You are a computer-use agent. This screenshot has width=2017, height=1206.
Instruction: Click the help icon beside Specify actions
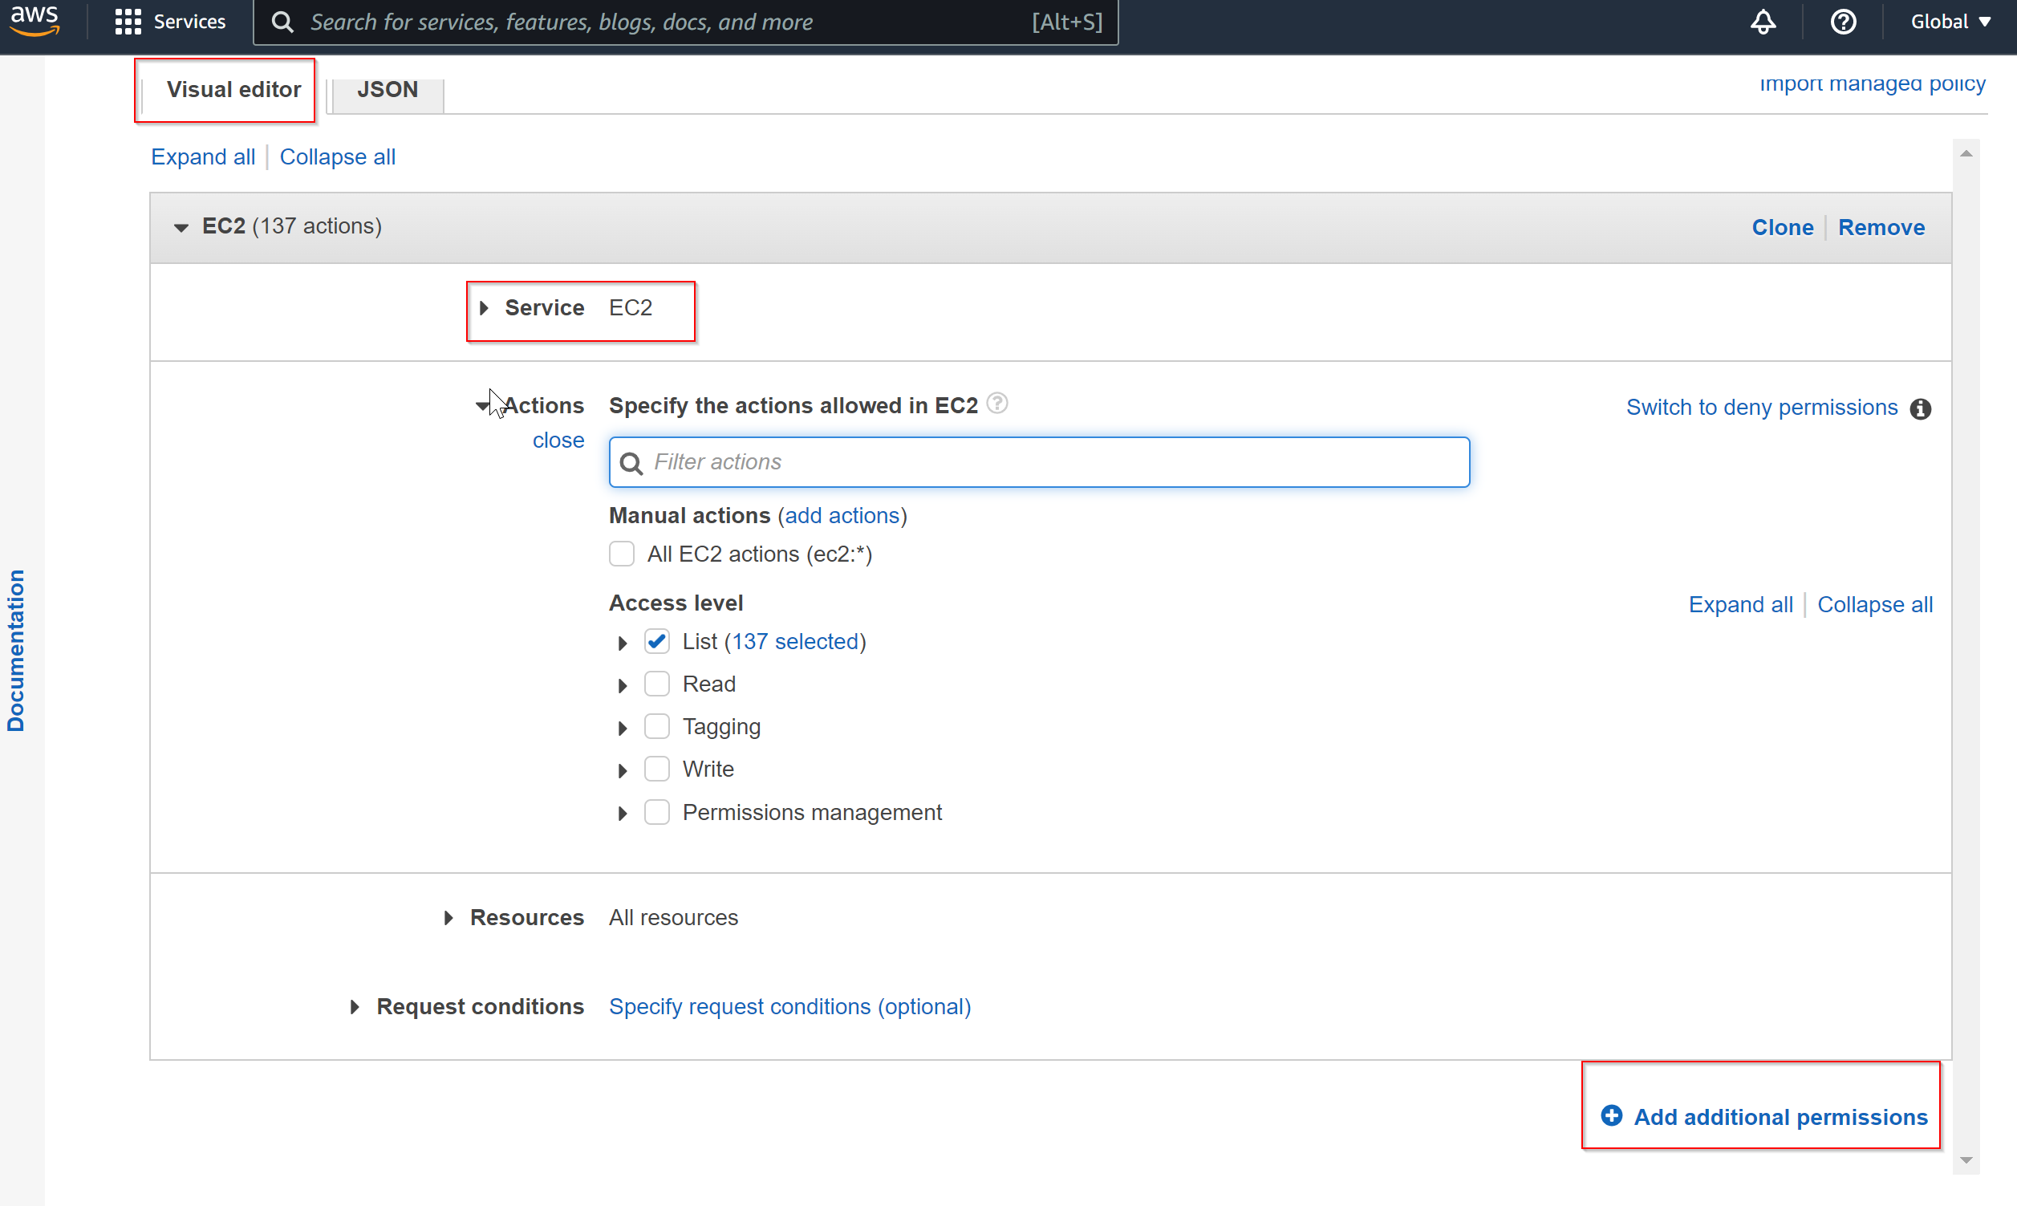click(x=996, y=403)
